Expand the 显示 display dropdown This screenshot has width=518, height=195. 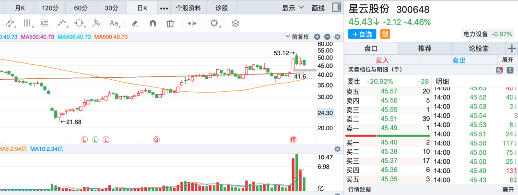293,8
